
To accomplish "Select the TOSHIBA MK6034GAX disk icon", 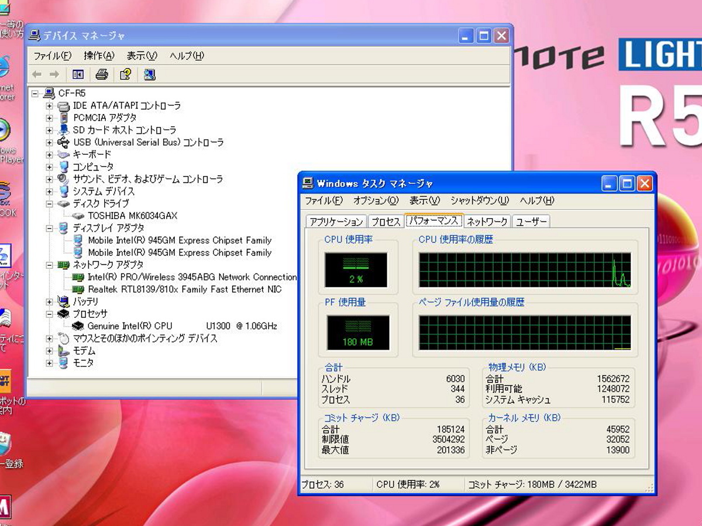I will coord(79,216).
